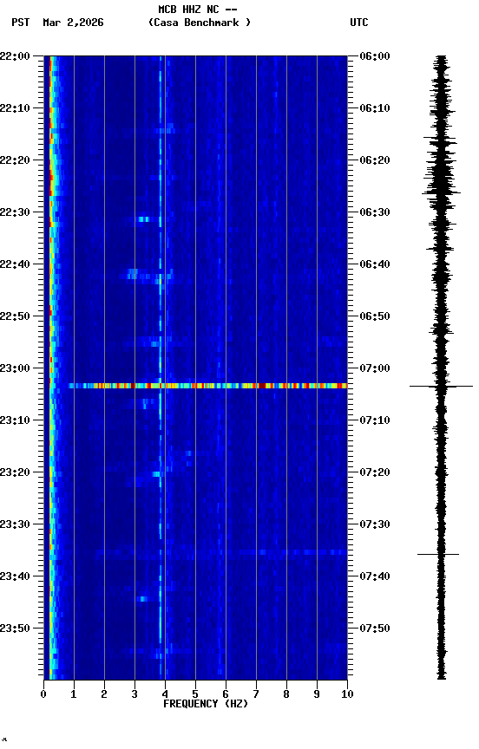
Task: Click the 2 Hz frequency axis label
Action: click(104, 694)
